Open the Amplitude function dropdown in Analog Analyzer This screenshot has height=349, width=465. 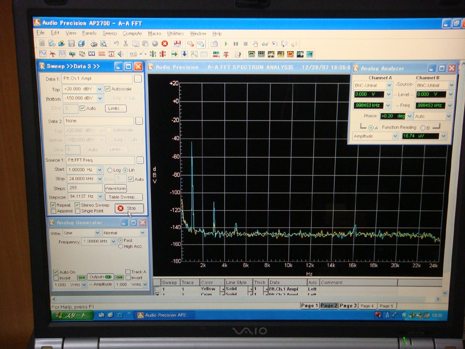pos(395,136)
